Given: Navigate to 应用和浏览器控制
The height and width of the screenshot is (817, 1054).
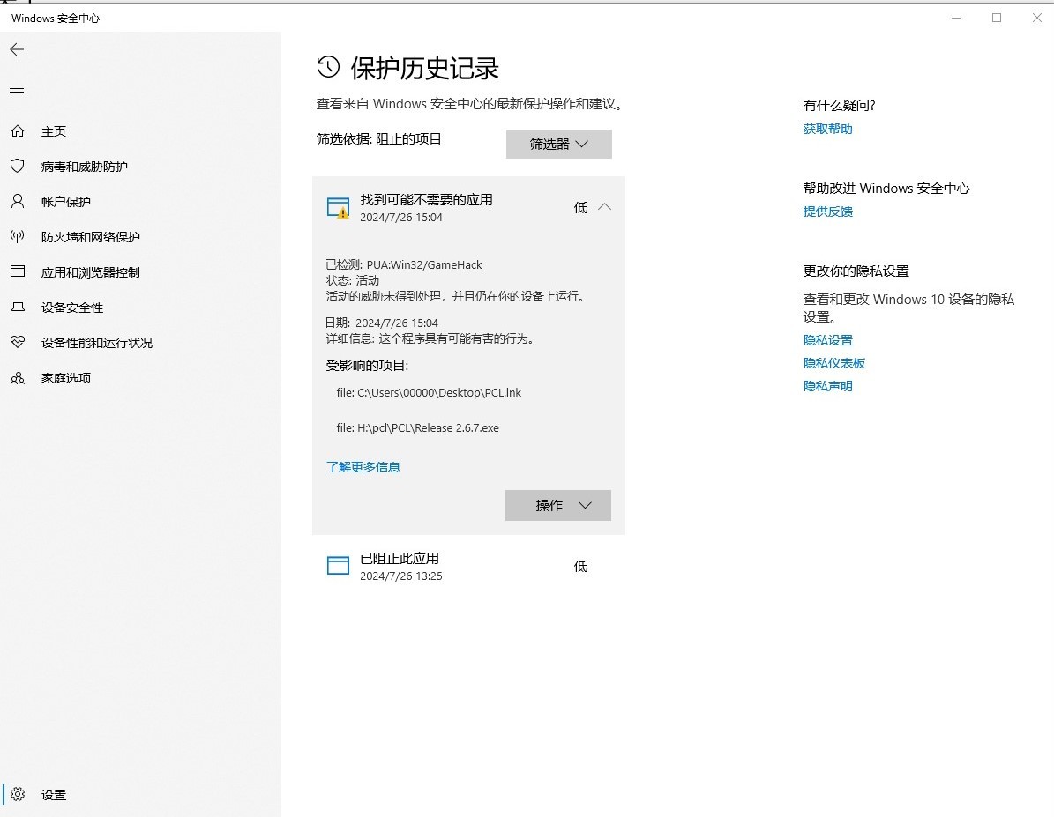Looking at the screenshot, I should click(91, 272).
